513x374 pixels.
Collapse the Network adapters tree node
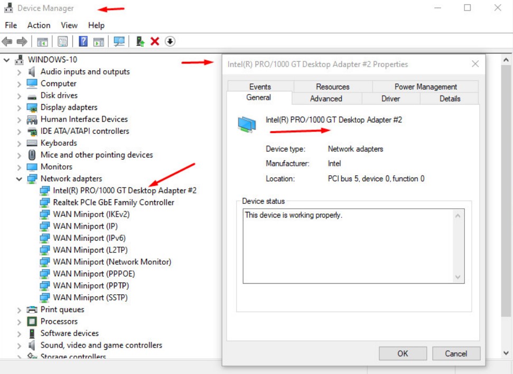19,179
